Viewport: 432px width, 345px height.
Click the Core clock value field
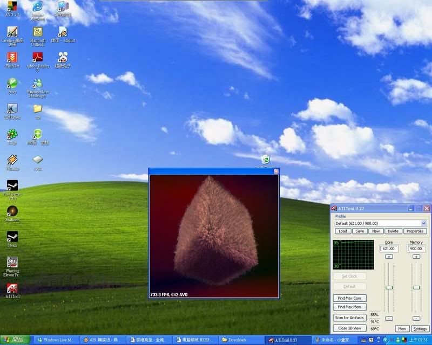pyautogui.click(x=388, y=249)
